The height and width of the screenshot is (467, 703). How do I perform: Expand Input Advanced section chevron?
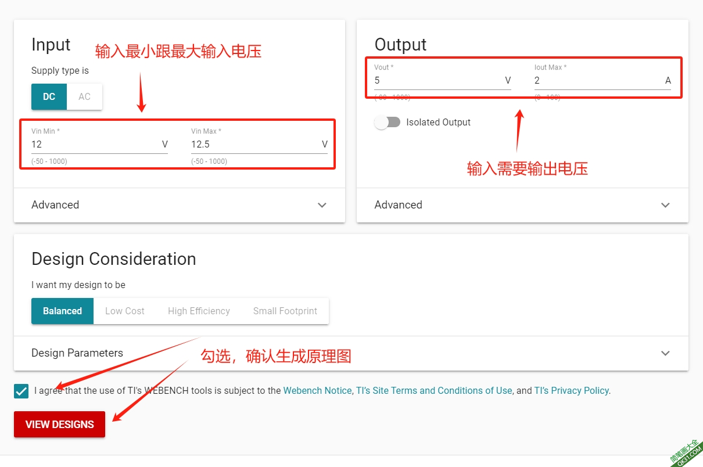[x=322, y=205]
